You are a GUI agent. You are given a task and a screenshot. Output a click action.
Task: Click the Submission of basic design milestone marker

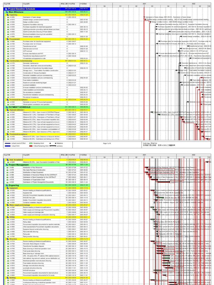[x=144, y=17]
